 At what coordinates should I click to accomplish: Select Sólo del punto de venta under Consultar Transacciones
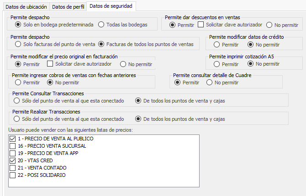click(16, 100)
